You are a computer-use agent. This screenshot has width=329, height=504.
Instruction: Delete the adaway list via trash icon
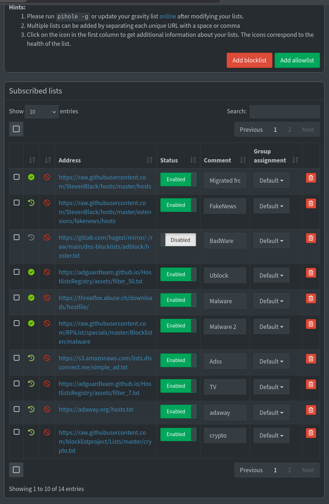(311, 410)
